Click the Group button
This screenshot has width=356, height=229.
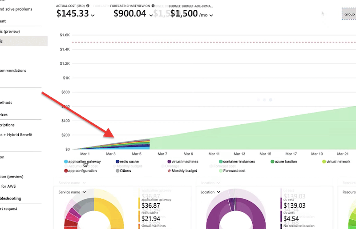tap(349, 14)
